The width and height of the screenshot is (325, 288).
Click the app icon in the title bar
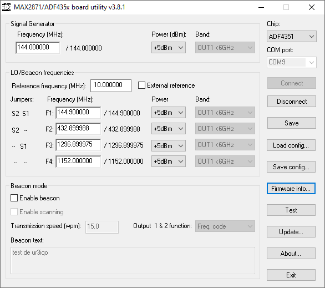6,7
